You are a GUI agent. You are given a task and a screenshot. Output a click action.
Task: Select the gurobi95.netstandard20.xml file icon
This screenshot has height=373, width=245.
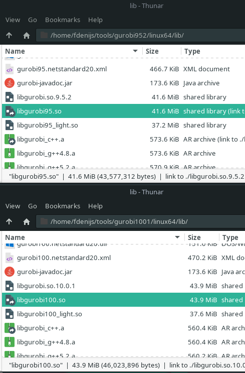coord(10,69)
